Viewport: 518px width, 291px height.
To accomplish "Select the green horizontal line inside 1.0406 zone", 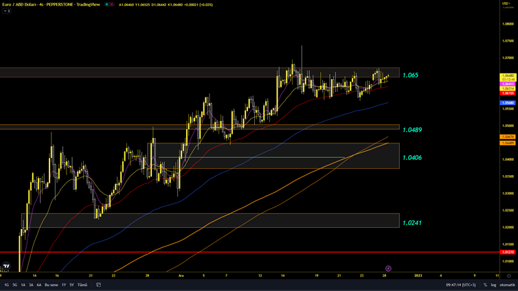I will pyautogui.click(x=251, y=157).
